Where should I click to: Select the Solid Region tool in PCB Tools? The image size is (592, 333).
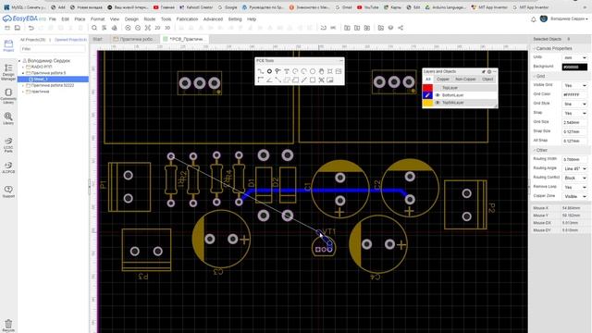point(295,80)
